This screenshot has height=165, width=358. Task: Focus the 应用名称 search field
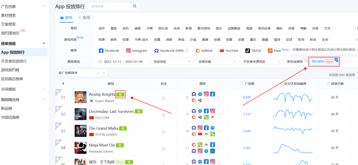pyautogui.click(x=114, y=6)
